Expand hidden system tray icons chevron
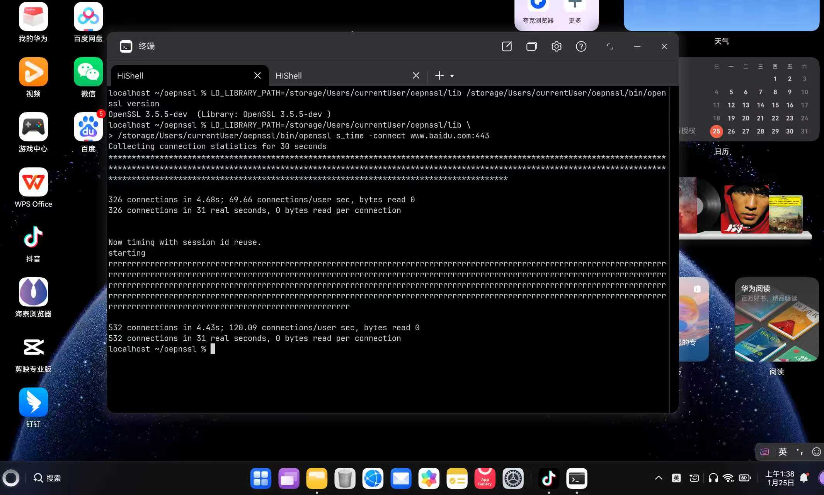The image size is (824, 495). 659,478
